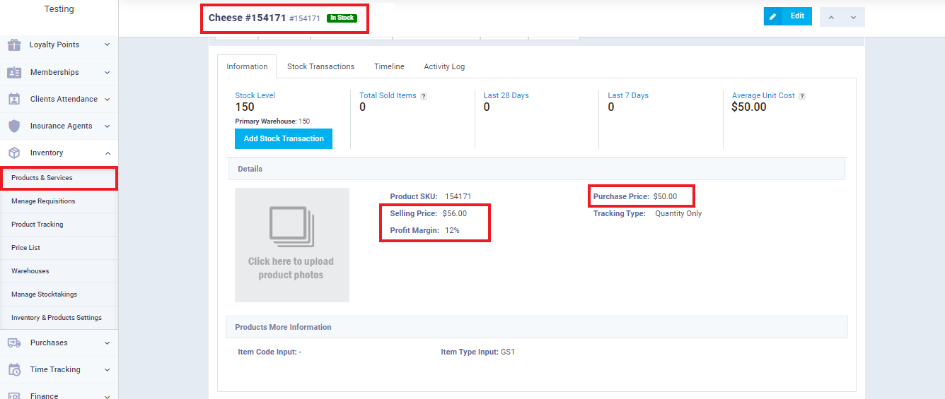This screenshot has width=945, height=399.
Task: Click the Clients Attendance calendar icon
Action: pyautogui.click(x=14, y=99)
